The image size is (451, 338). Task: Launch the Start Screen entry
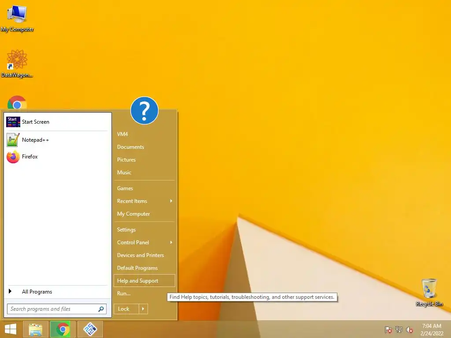[x=57, y=122]
